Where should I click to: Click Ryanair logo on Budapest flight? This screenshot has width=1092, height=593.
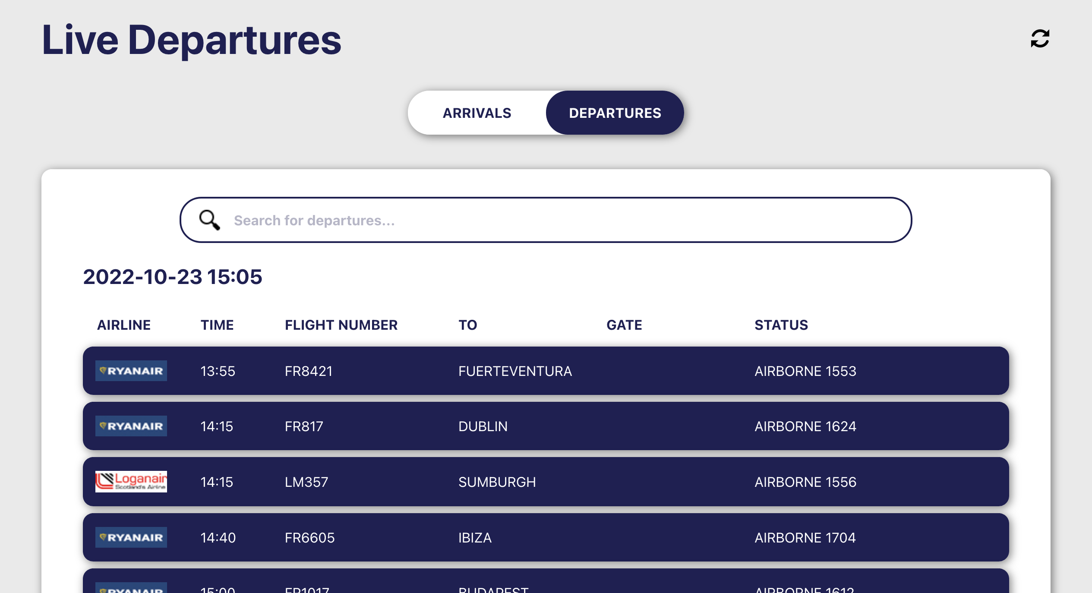click(x=131, y=588)
